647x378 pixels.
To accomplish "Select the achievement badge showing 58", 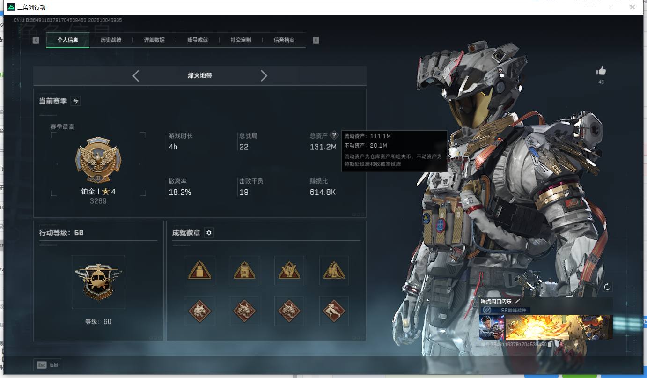I will point(244,270).
